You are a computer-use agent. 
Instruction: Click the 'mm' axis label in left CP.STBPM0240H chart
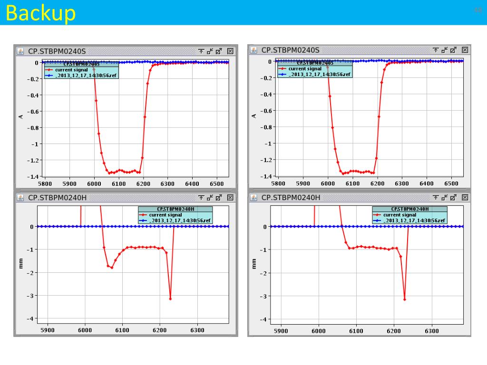click(20, 263)
